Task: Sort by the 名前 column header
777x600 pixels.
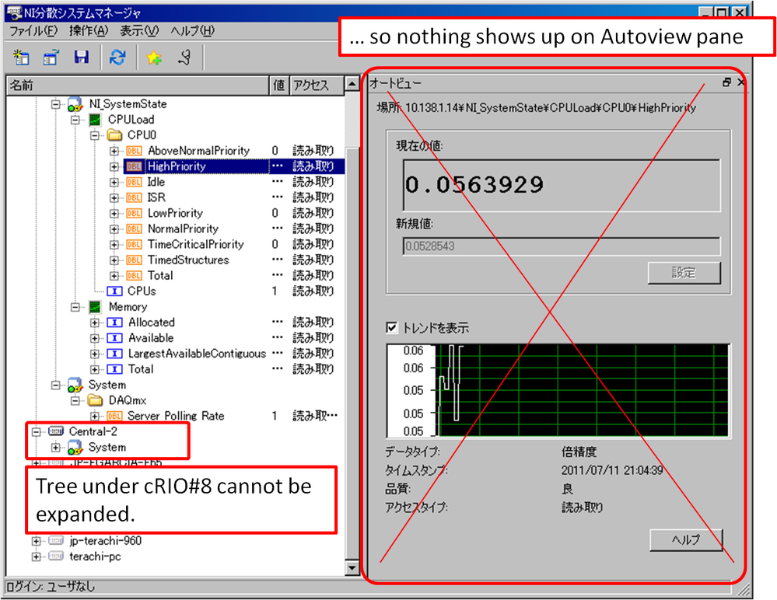Action: 138,85
